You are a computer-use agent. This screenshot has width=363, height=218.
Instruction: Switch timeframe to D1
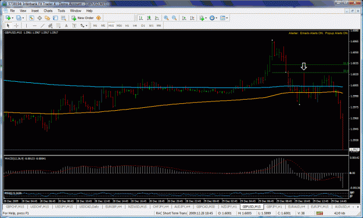click(x=143, y=26)
